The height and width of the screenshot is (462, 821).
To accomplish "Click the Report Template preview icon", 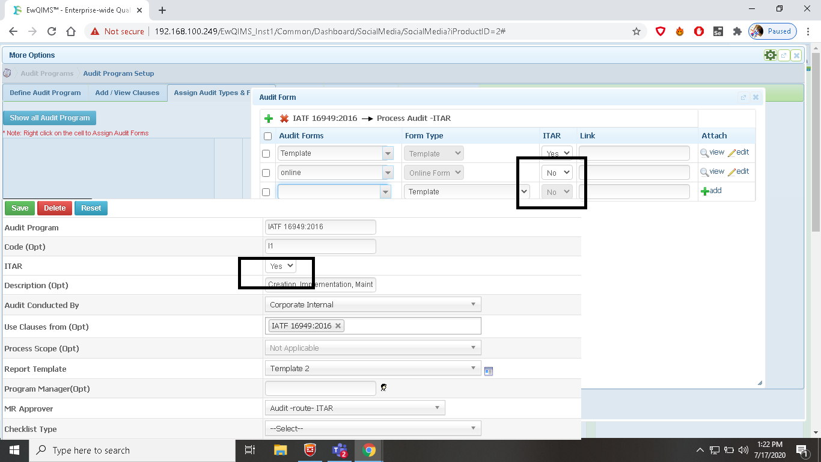I will 489,371.
